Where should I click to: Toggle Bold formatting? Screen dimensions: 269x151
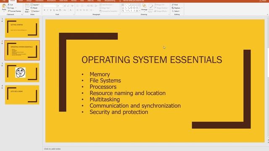click(45, 10)
